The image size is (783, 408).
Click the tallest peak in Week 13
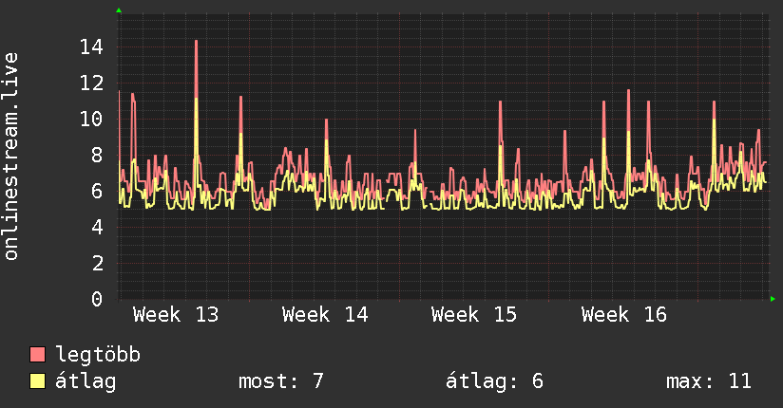(197, 42)
